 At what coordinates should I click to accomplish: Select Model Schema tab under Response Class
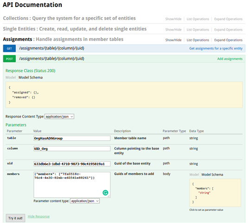click(31, 78)
